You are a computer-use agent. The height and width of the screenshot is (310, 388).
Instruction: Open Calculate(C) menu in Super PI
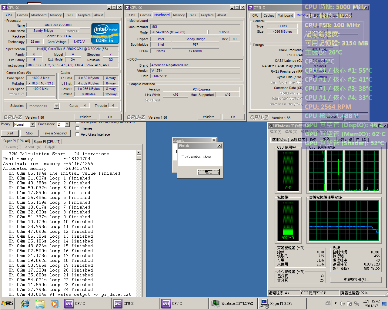pos(12,147)
